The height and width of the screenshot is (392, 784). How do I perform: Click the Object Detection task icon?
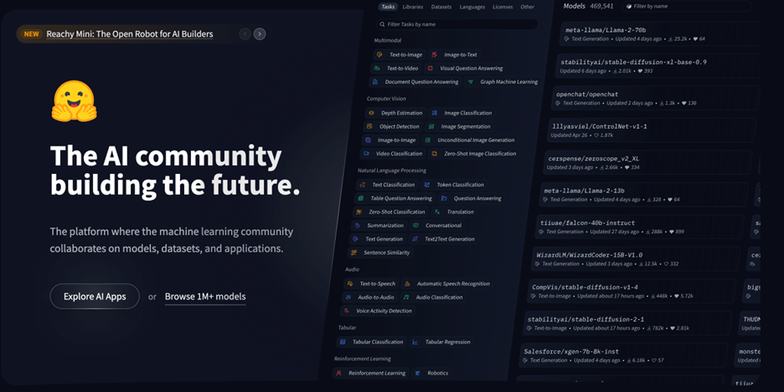[369, 127]
